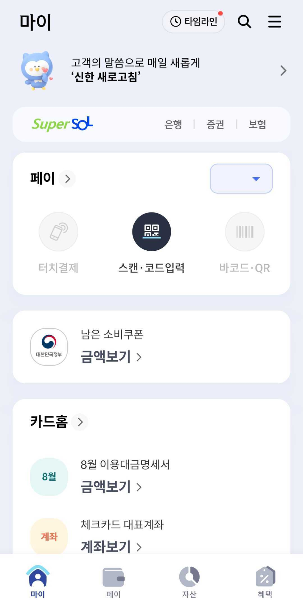The image size is (303, 605).
Task: Tap the touch payment (터치결제) icon
Action: click(x=58, y=232)
